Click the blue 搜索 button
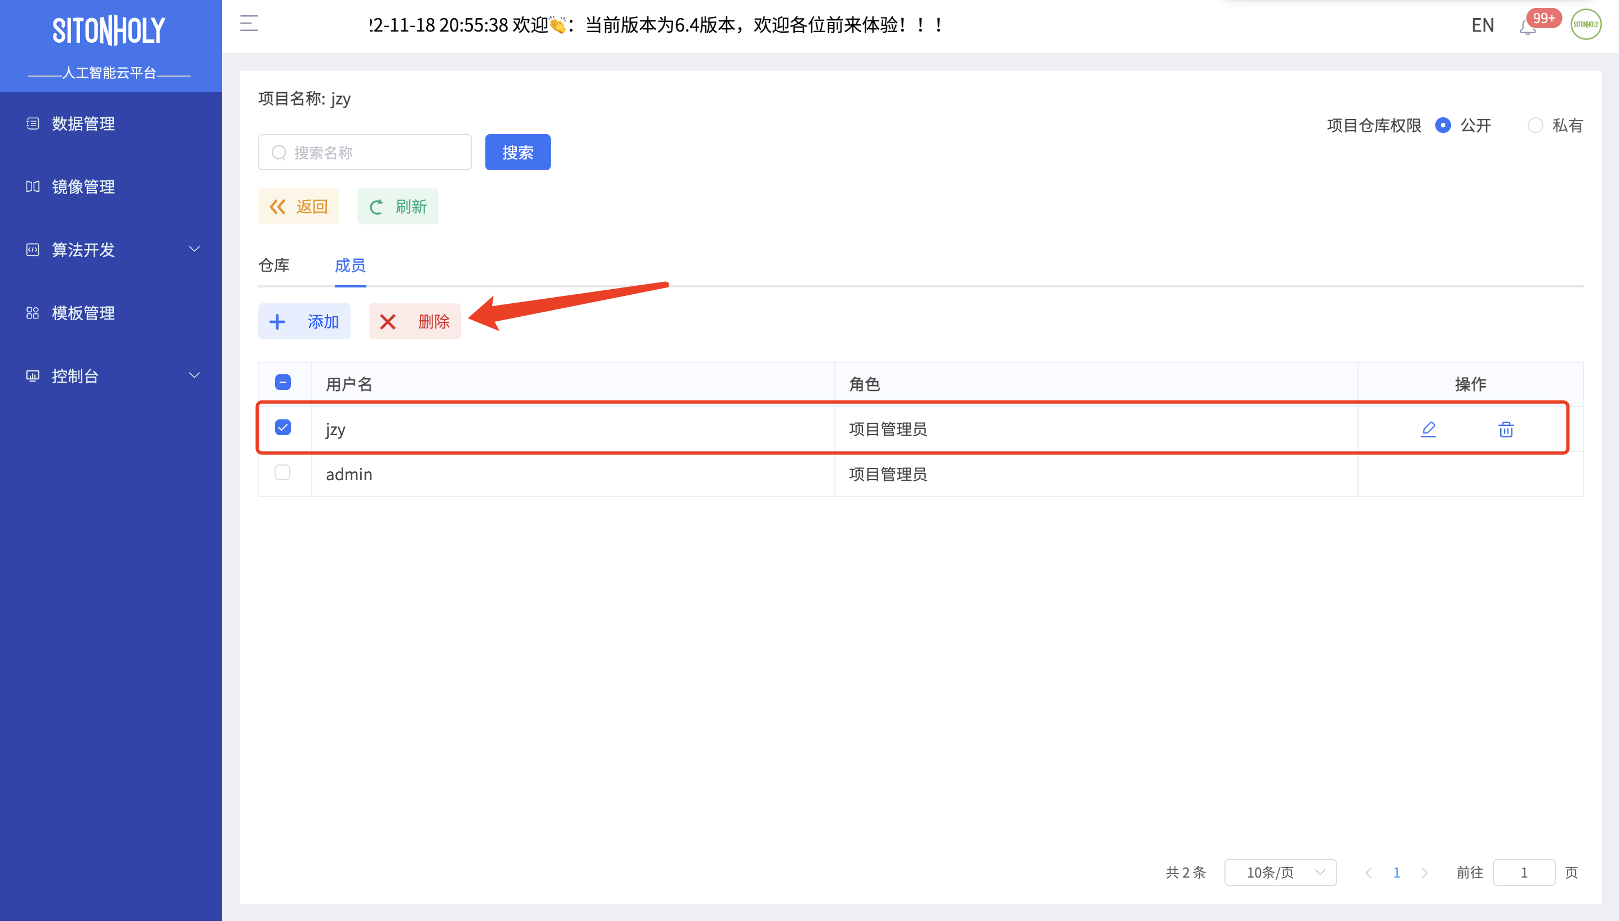Viewport: 1619px width, 921px height. pos(517,152)
